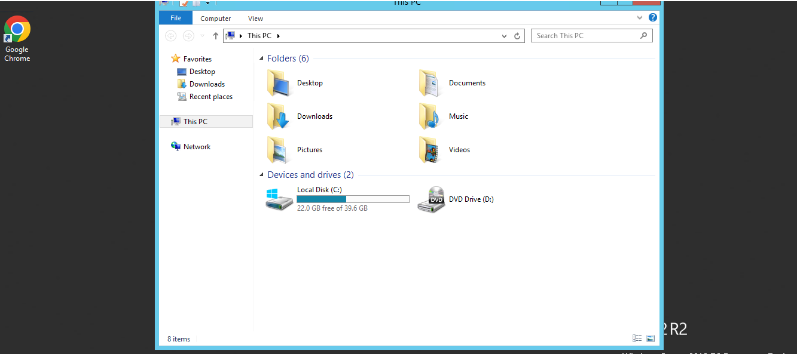This screenshot has width=797, height=354.
Task: Switch to large thumbnails view in status bar
Action: coord(651,338)
